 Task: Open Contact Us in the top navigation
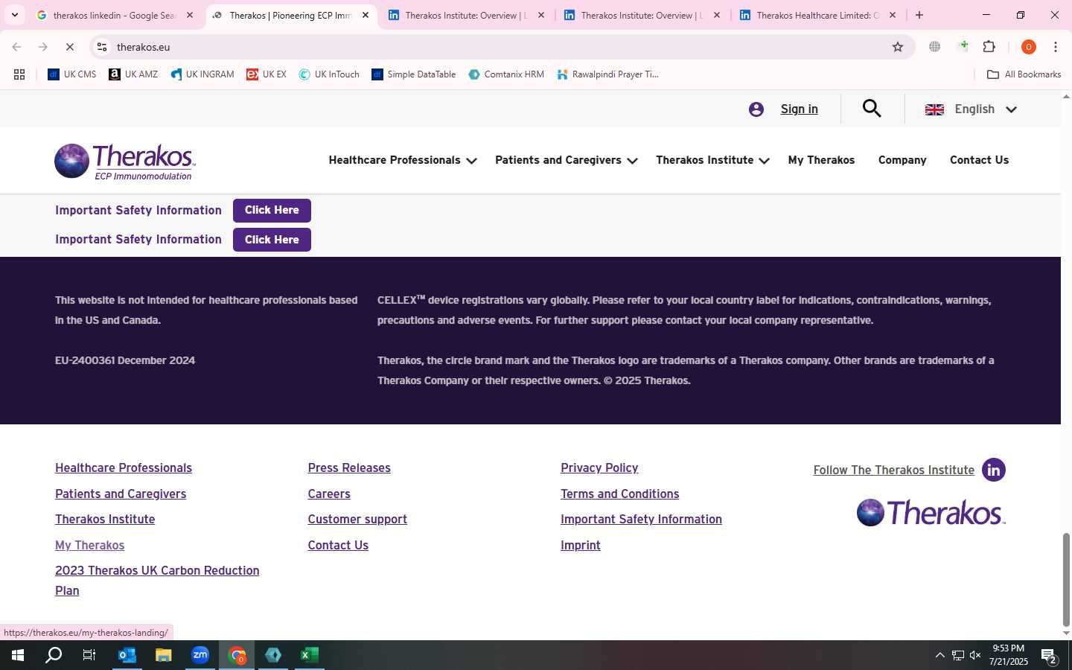click(979, 160)
